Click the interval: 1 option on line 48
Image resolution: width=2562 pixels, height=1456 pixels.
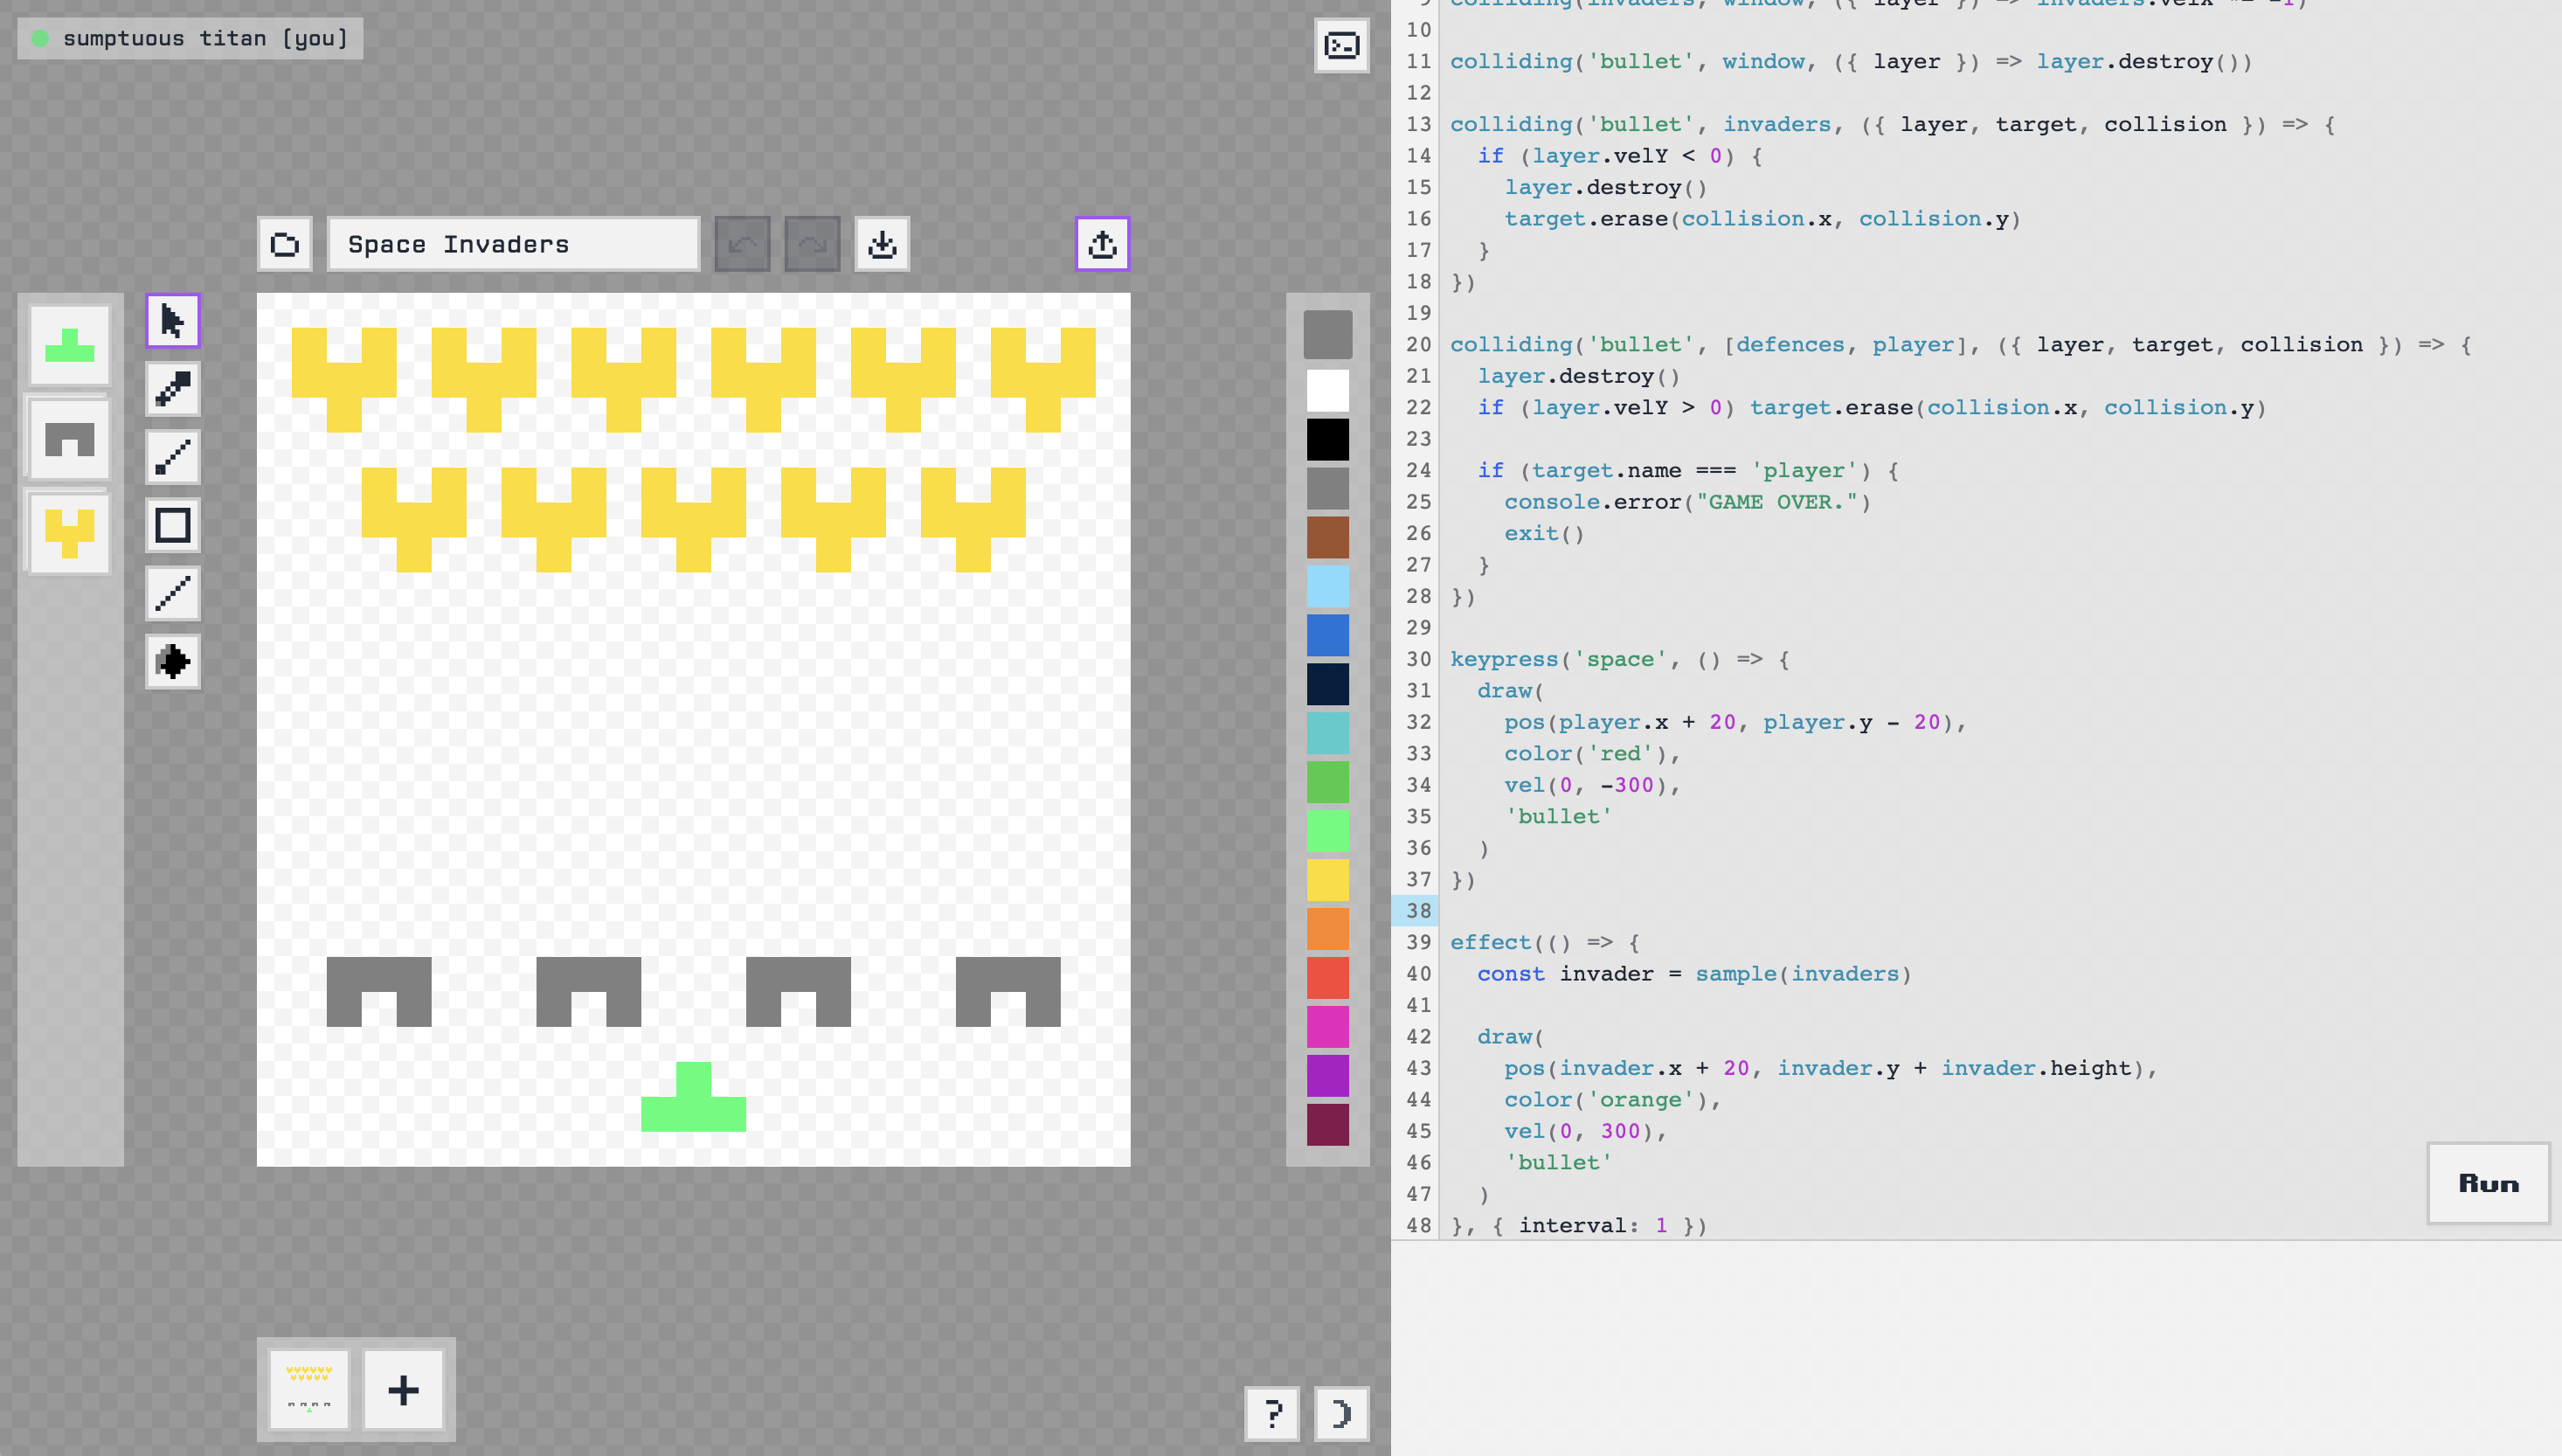tap(1593, 1226)
